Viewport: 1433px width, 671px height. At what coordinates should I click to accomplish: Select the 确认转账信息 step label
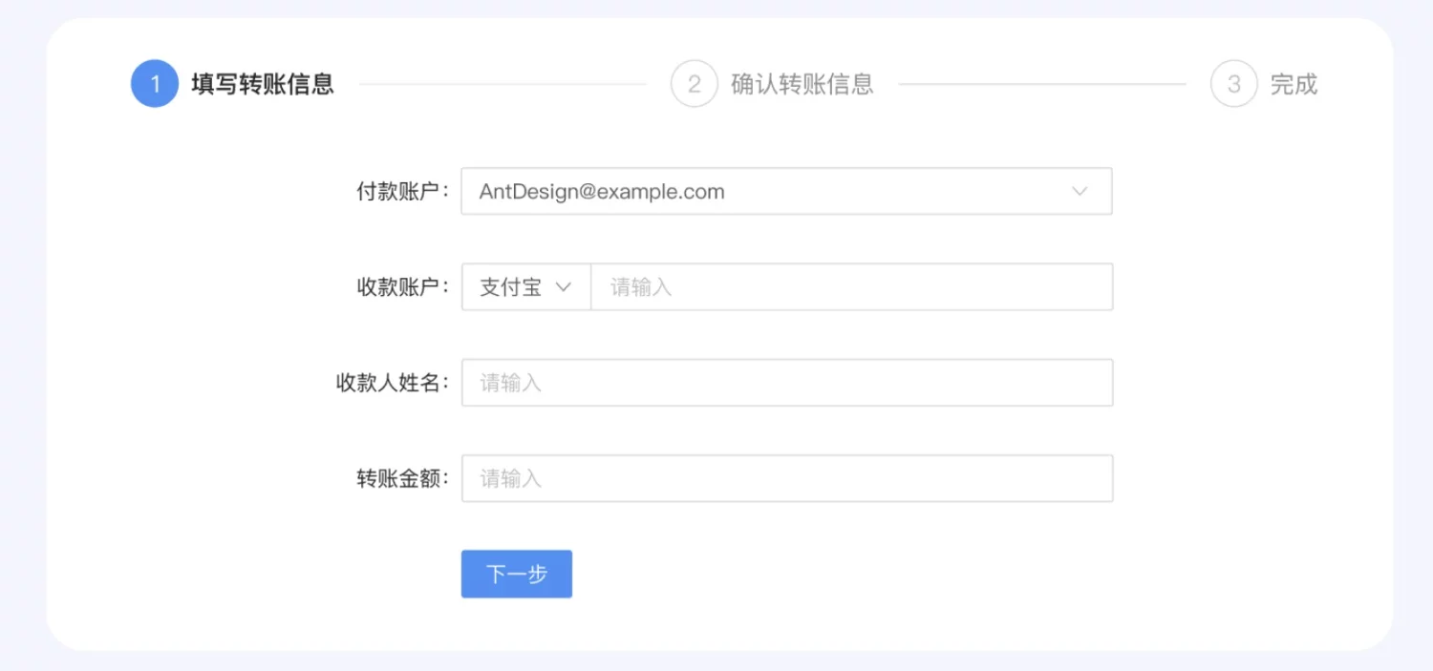[x=802, y=84]
